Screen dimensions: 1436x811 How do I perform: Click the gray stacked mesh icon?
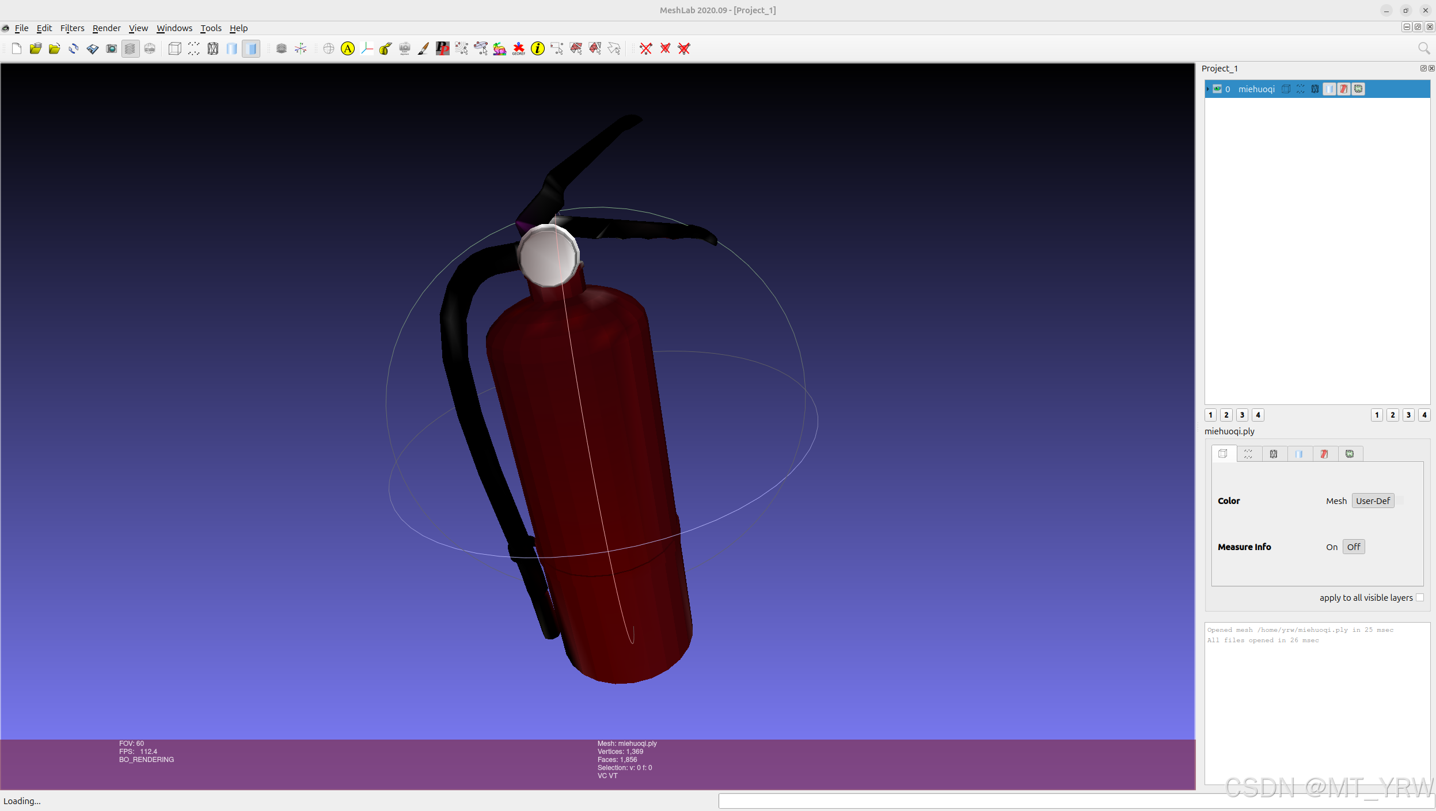[282, 49]
